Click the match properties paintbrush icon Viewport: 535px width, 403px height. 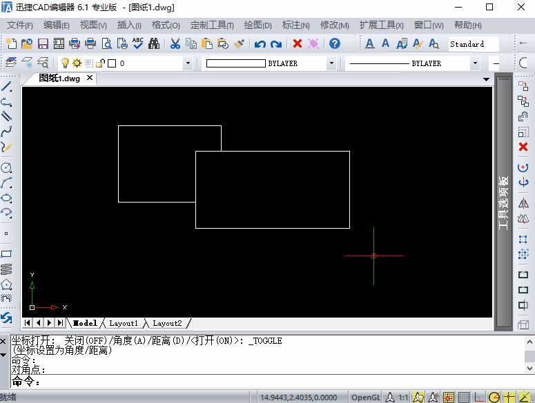pyautogui.click(x=239, y=43)
